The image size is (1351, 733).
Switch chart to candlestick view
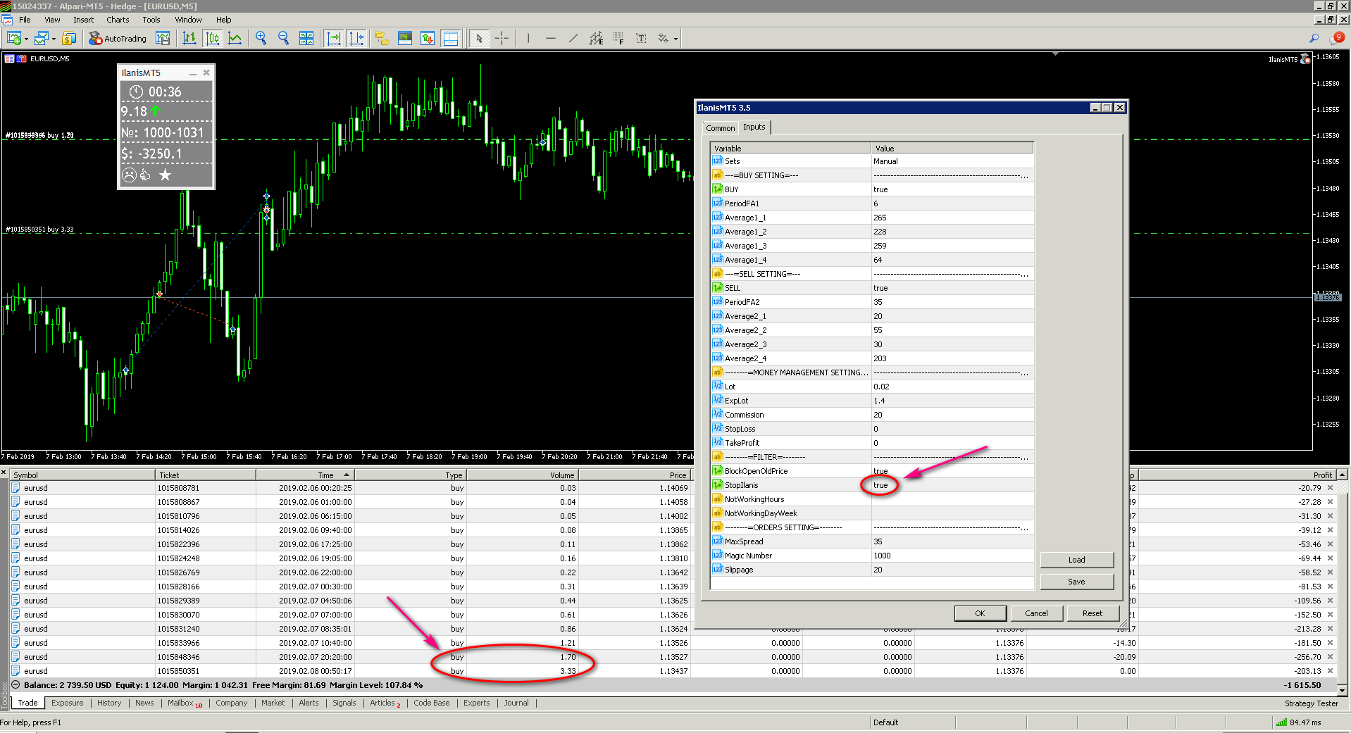point(212,39)
